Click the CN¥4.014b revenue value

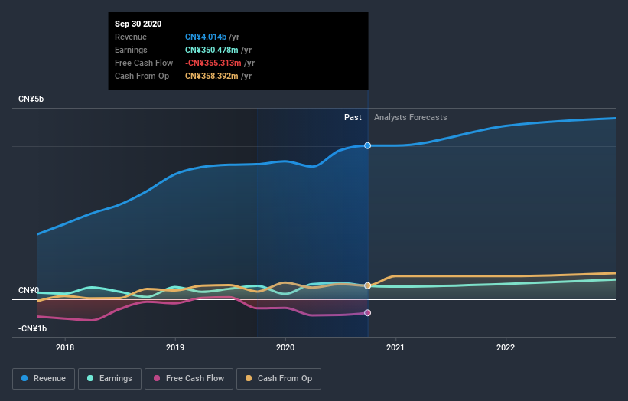[x=206, y=37]
